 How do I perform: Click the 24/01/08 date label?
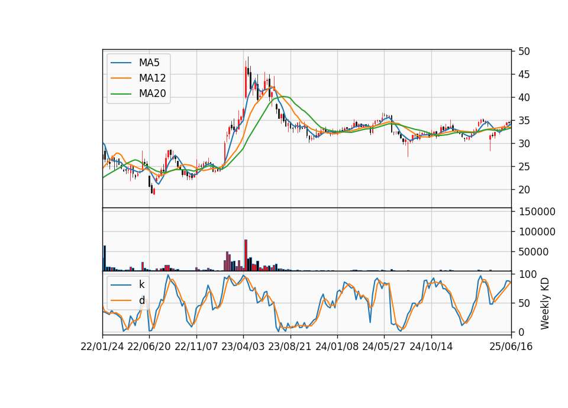337,347
